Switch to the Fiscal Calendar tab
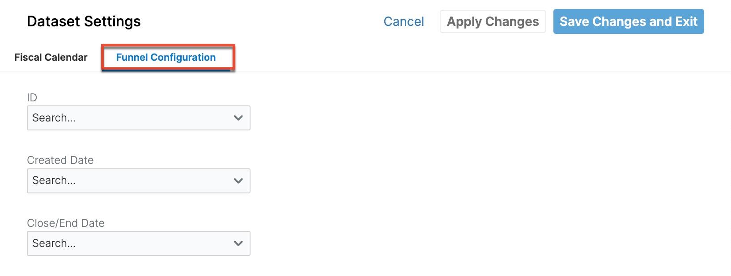The width and height of the screenshot is (731, 276). point(51,57)
